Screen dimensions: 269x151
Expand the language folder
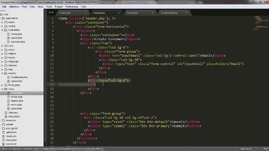coord(2,62)
